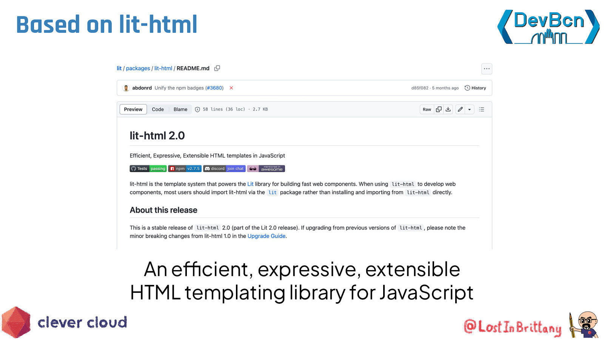
Task: Click the shield icon beside line count
Action: pyautogui.click(x=197, y=110)
